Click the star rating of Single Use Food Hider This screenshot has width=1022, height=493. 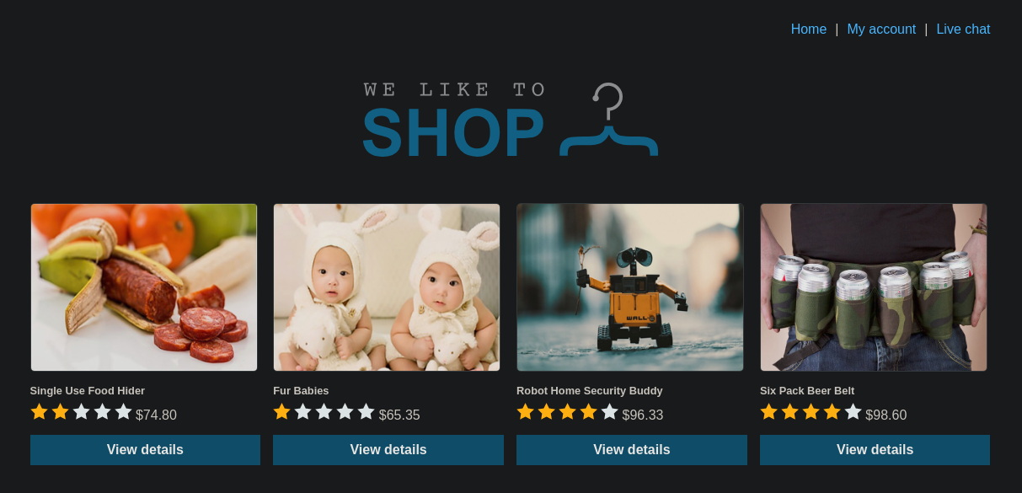pyautogui.click(x=82, y=412)
